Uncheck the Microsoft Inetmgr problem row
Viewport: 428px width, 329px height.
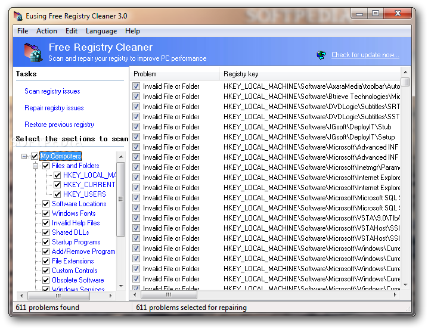click(x=136, y=167)
